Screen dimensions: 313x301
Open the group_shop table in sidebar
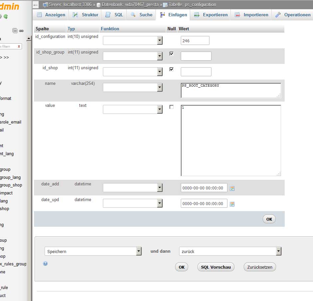click(11, 185)
